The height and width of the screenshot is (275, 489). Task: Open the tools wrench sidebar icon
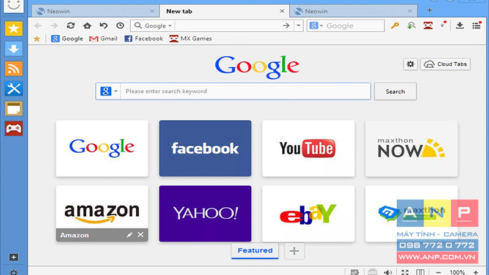pos(13,89)
